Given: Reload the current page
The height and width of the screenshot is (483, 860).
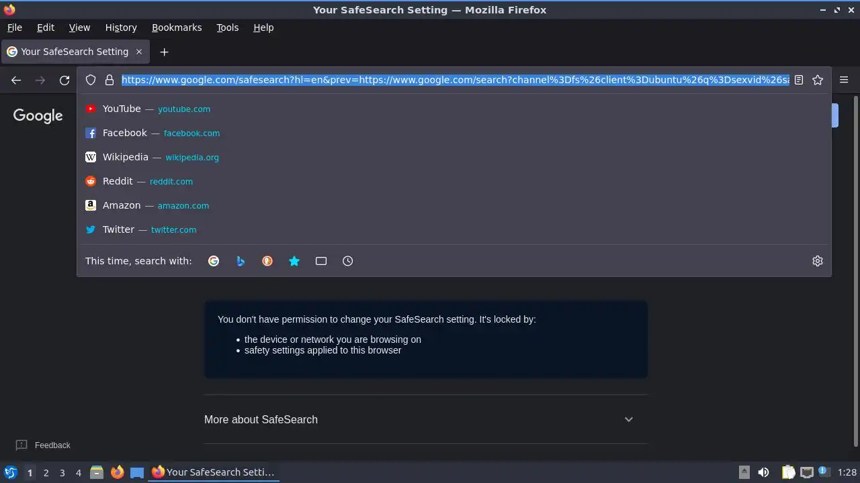Looking at the screenshot, I should [x=64, y=80].
